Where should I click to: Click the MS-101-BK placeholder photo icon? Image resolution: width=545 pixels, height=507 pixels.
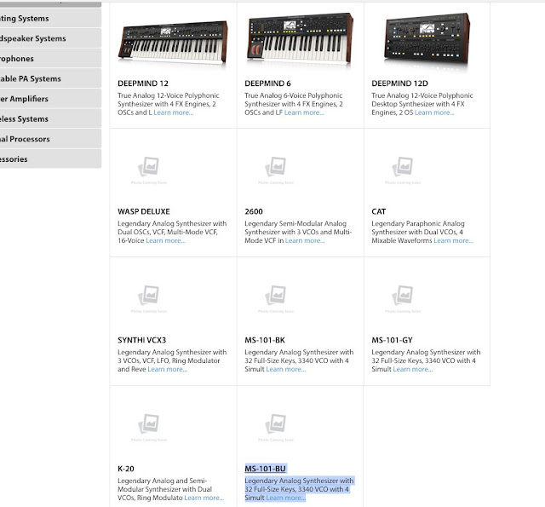tap(276, 296)
